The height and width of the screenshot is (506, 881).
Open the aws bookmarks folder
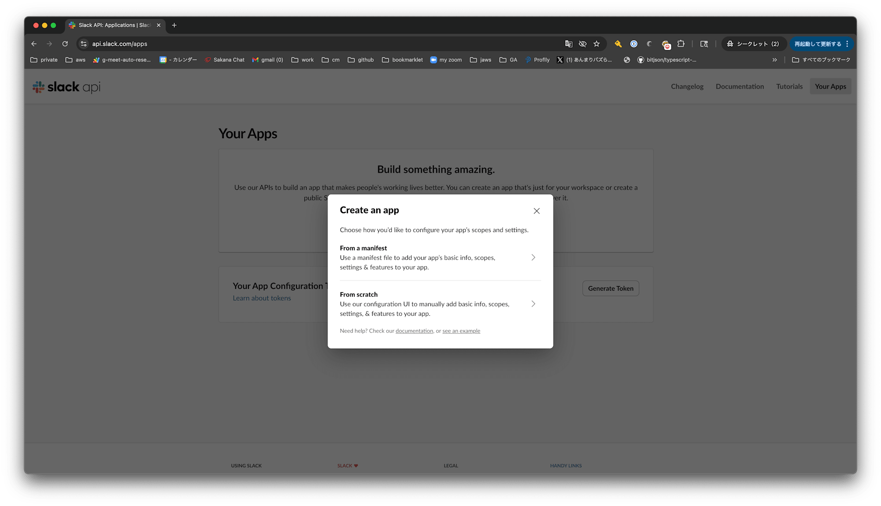[x=75, y=60]
